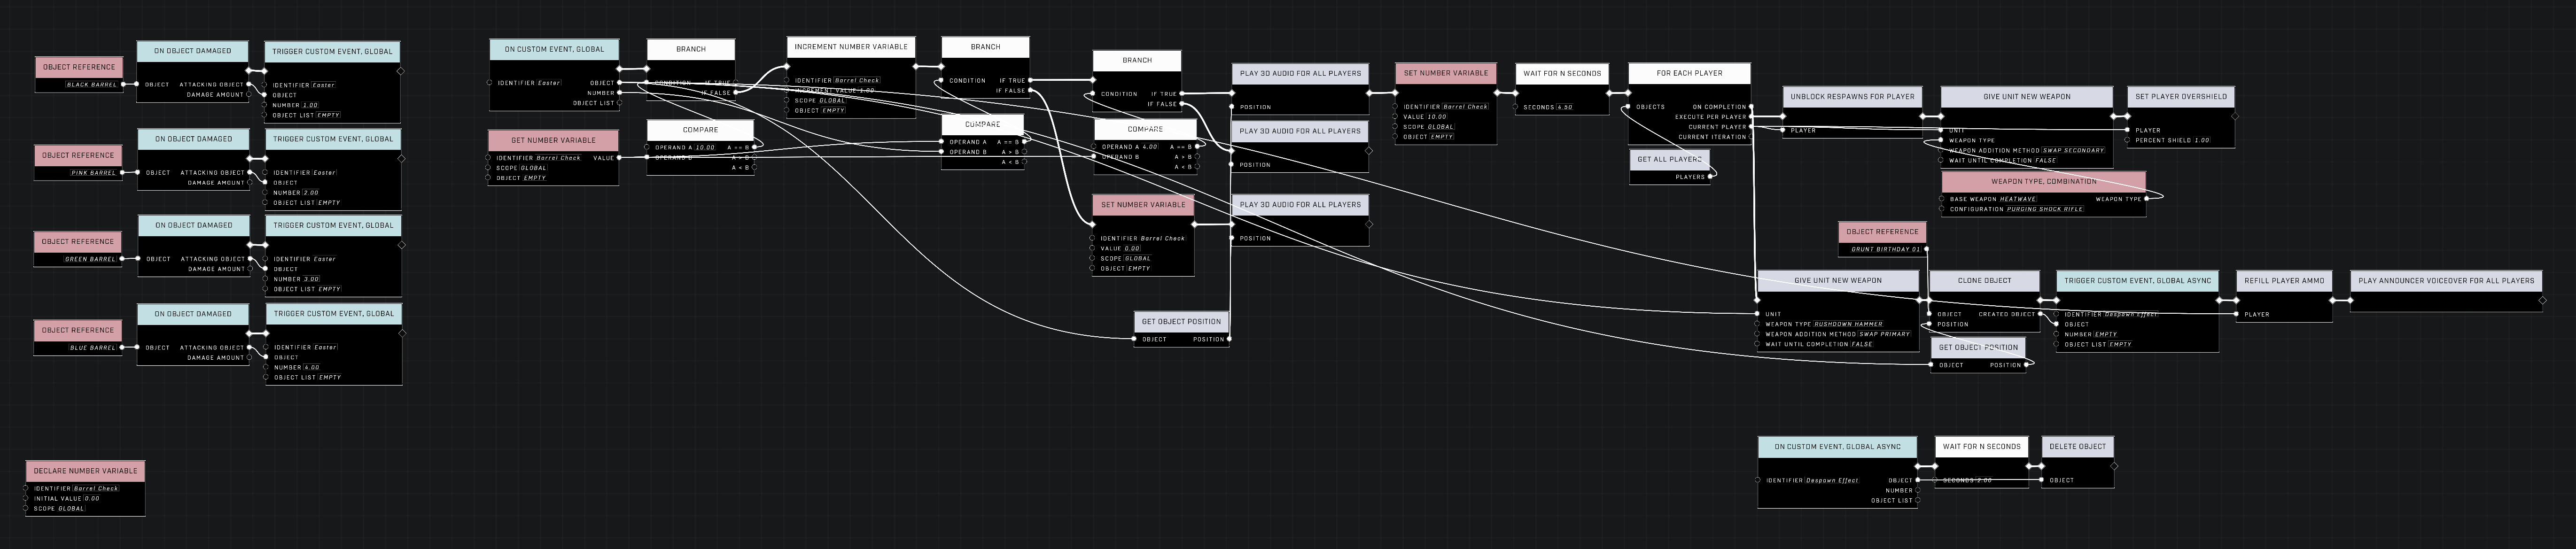Screen dimensions: 2576x549
Task: Edit Percent Shield 1.00 value field
Action: tap(2201, 140)
